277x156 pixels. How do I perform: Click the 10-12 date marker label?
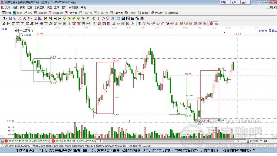pos(238,34)
